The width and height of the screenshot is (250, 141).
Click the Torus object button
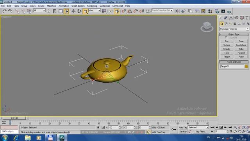(227, 53)
